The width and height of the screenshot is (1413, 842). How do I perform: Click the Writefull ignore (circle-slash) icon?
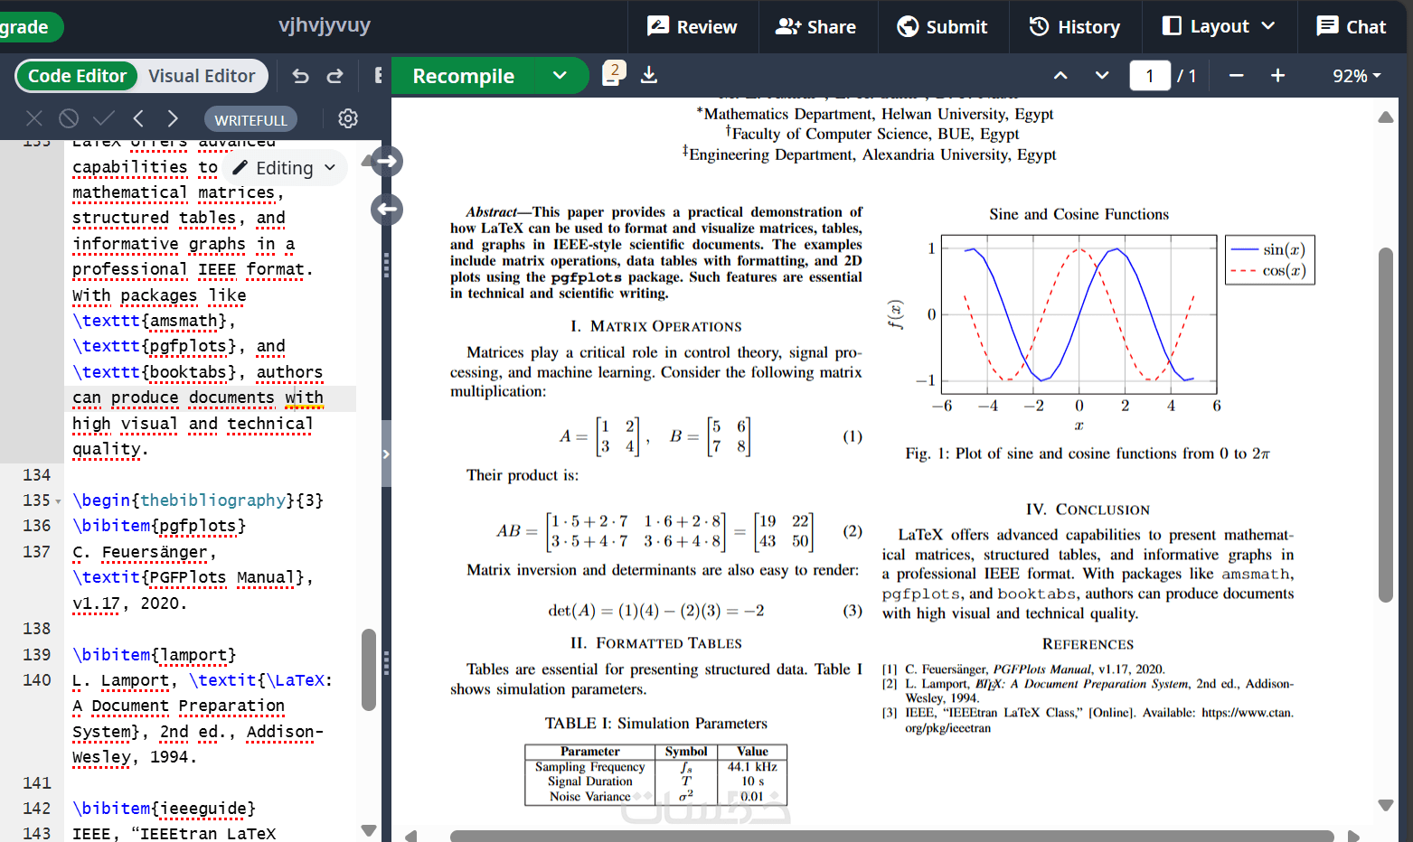pos(69,118)
